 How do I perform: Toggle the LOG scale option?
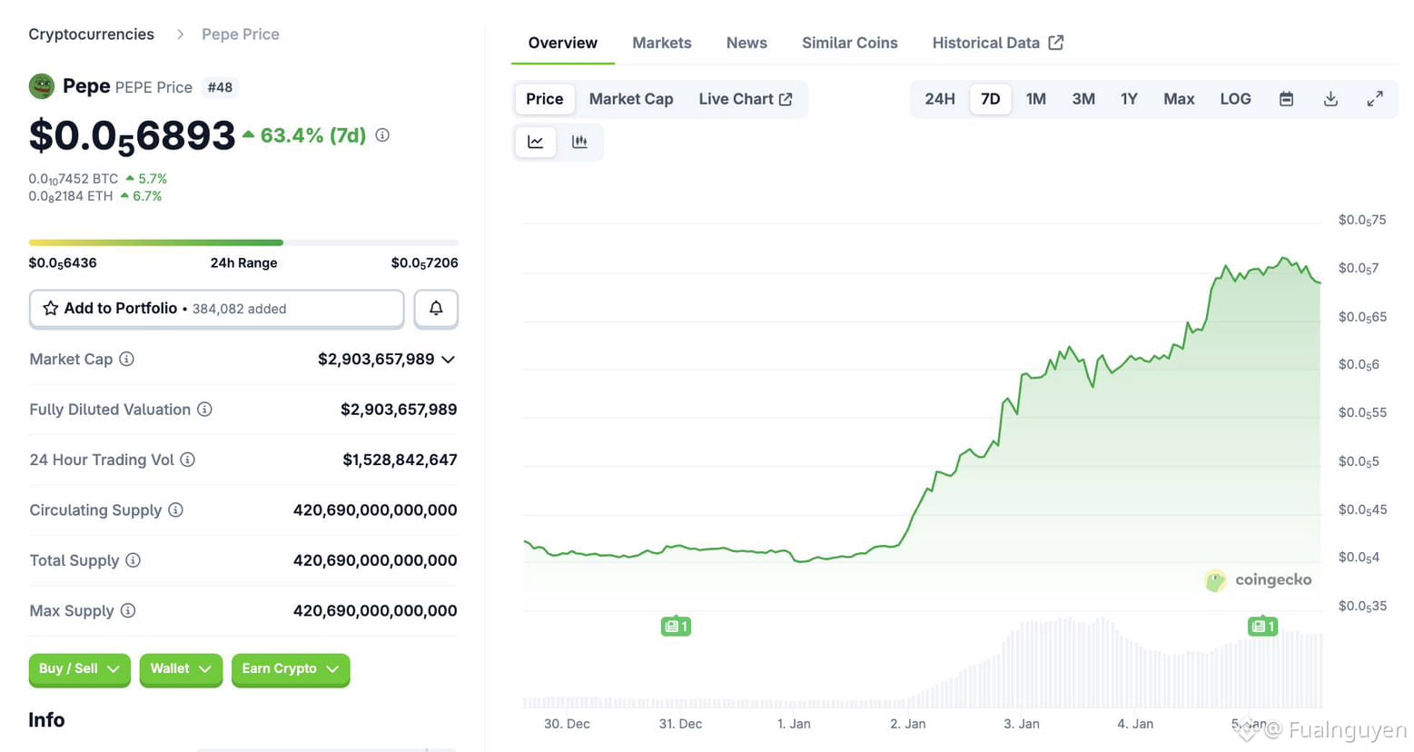[1235, 99]
